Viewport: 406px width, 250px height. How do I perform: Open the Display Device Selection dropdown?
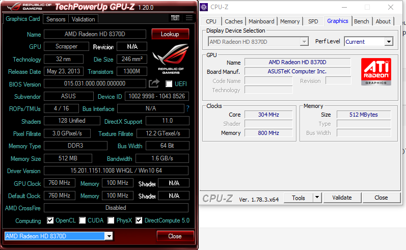click(304, 42)
